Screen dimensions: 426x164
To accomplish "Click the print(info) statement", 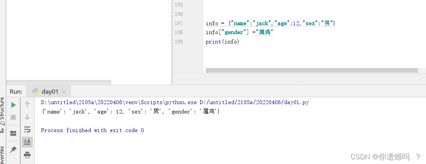I will [x=222, y=42].
